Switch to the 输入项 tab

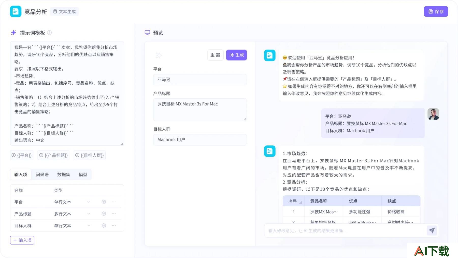click(x=21, y=175)
